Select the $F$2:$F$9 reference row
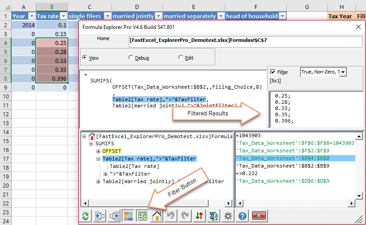 (x=283, y=151)
